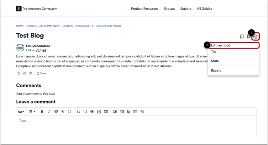
Task: Share the blog post
Action: point(42,73)
